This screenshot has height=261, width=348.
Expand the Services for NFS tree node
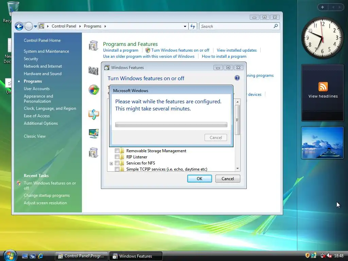[111, 163]
